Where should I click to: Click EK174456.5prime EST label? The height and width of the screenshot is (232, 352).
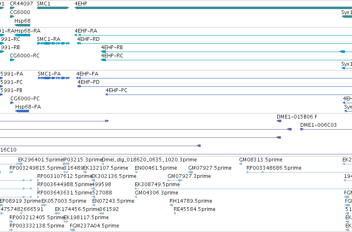click(77, 209)
